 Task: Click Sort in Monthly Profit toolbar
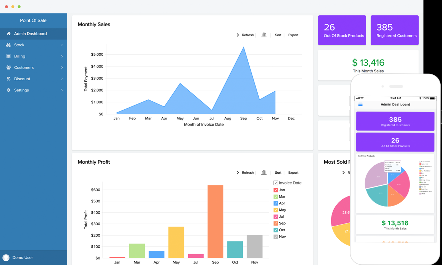tap(278, 173)
